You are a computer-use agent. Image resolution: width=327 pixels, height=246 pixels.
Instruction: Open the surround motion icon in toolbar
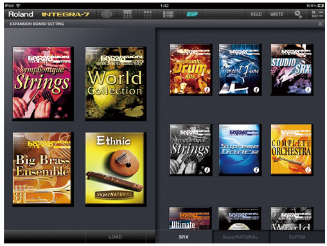coord(107,14)
